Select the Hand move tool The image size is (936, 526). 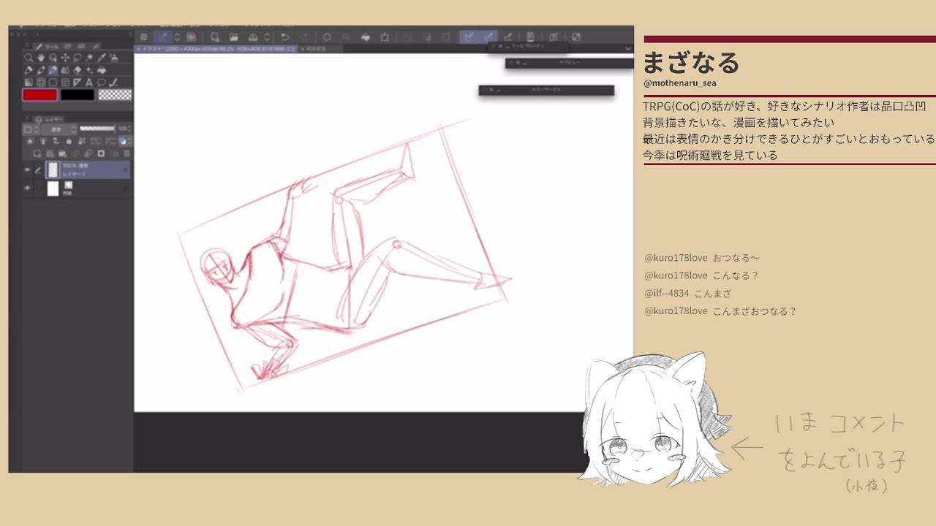coord(40,58)
